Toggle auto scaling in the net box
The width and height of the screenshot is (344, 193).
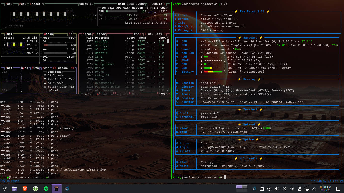(x=35, y=68)
